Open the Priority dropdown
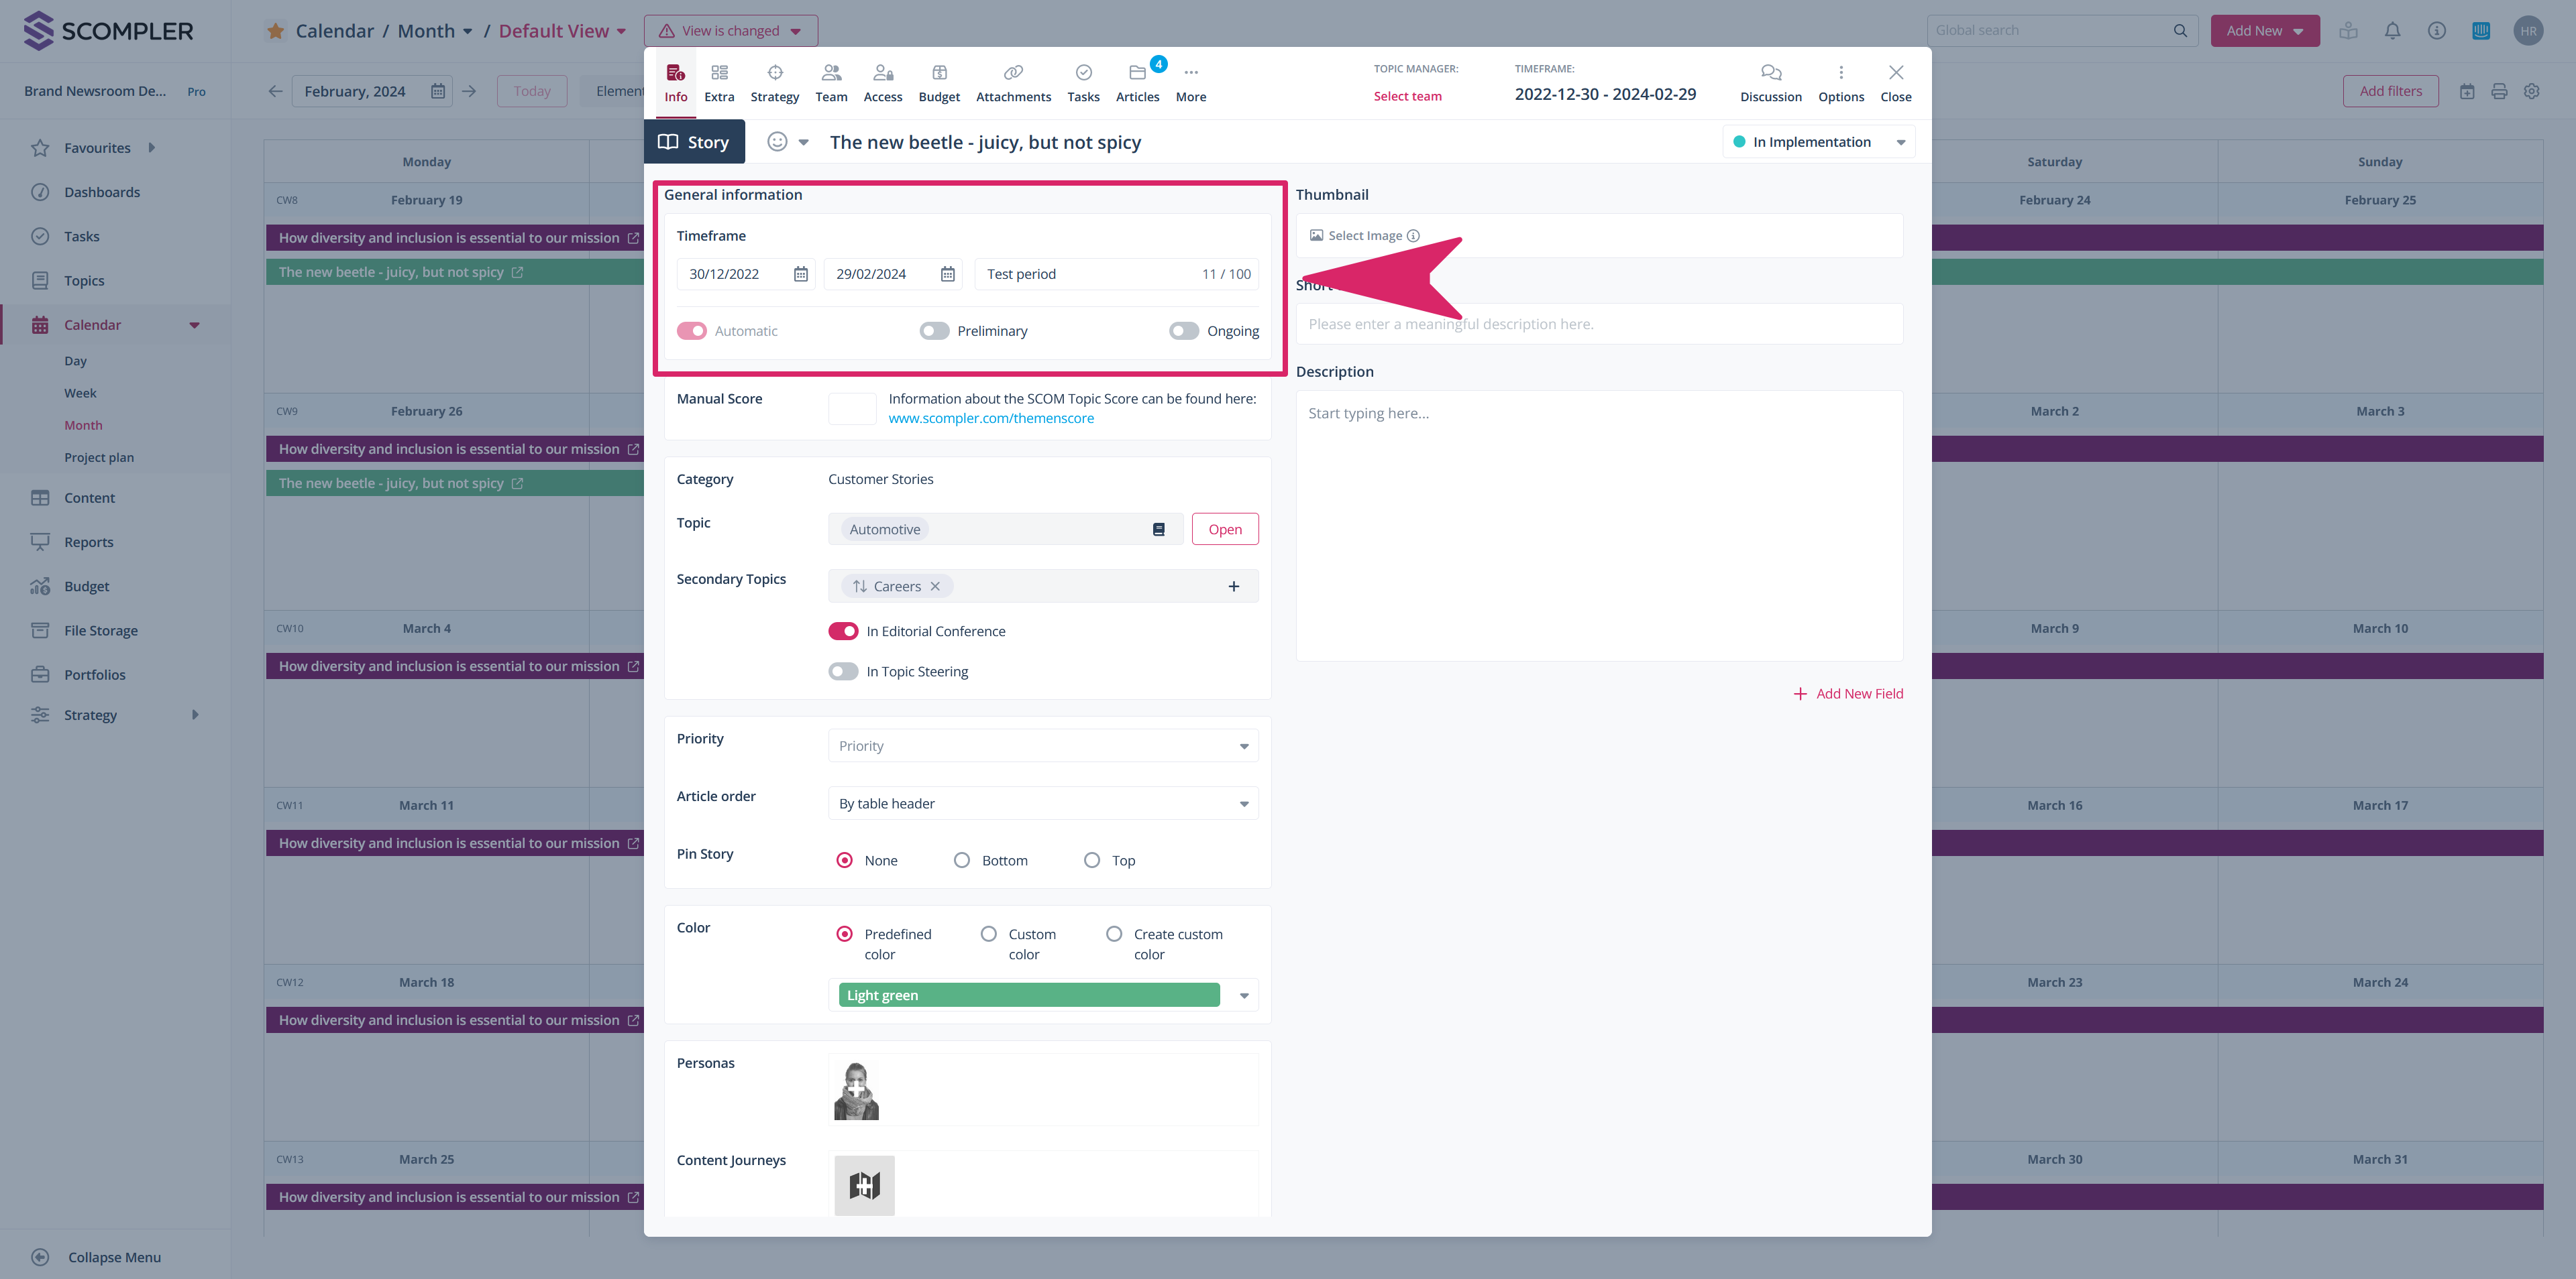Image resolution: width=2576 pixels, height=1279 pixels. pos(1042,746)
